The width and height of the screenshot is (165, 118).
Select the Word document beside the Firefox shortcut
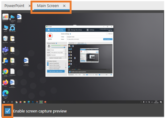[12, 84]
